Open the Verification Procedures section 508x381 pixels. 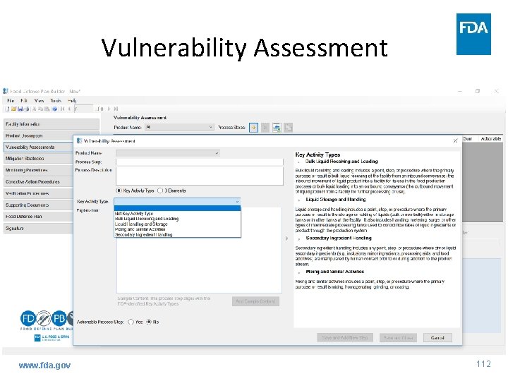(39, 193)
